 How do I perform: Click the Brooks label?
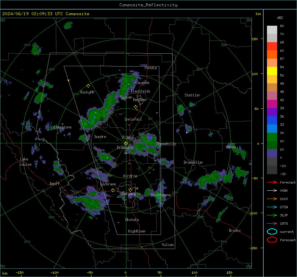click(x=235, y=231)
